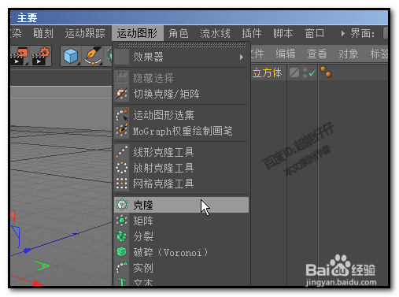Open the 角色 menu

pos(179,33)
